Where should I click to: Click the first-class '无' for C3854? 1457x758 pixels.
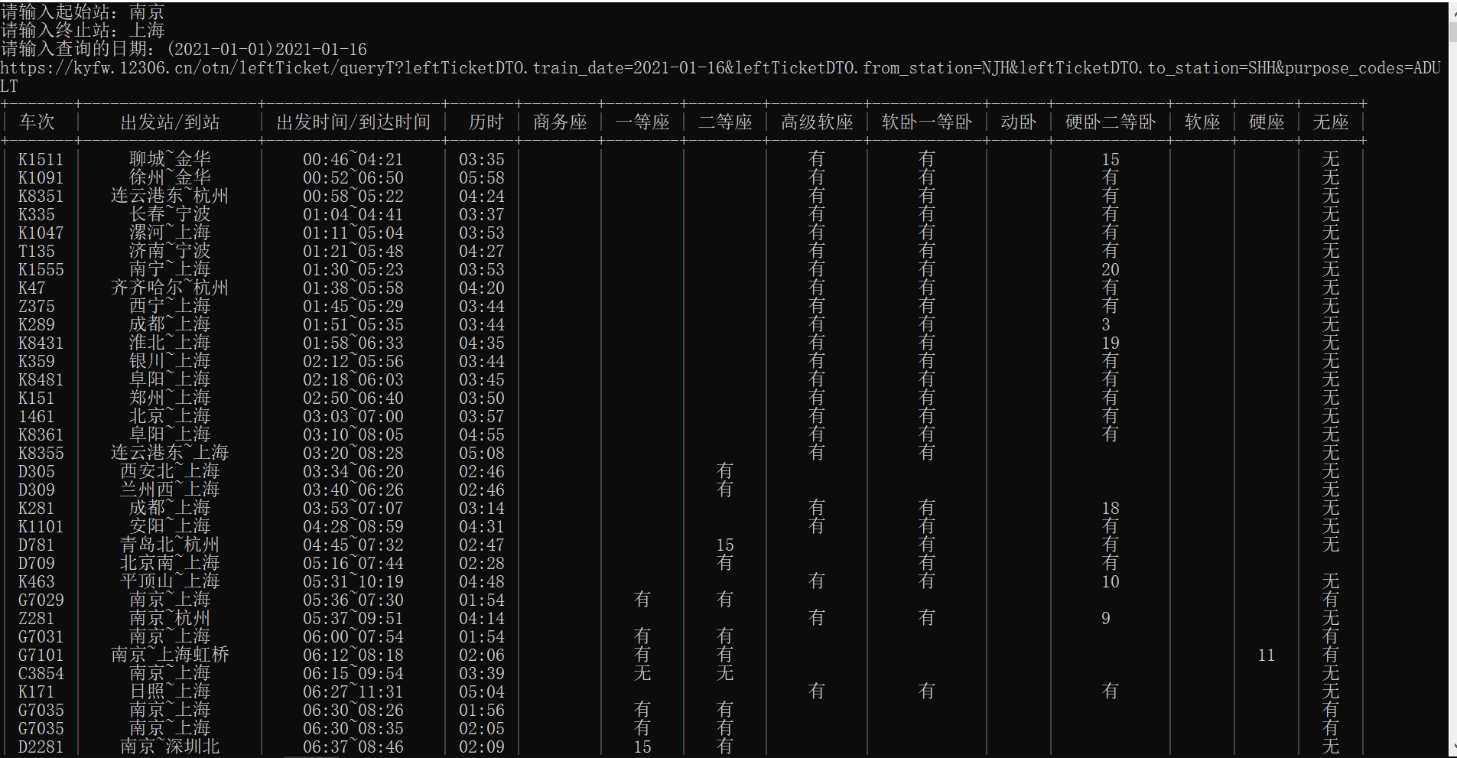[642, 673]
